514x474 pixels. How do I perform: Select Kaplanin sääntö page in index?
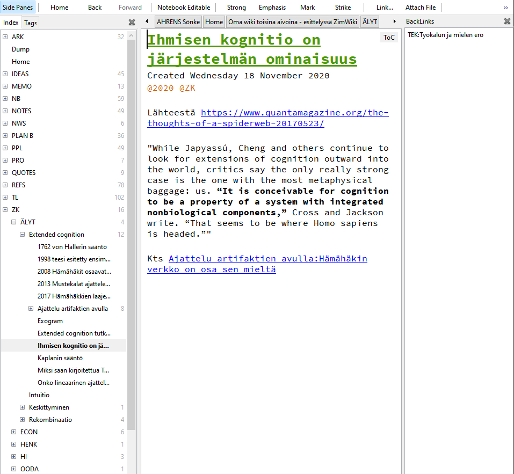pyautogui.click(x=60, y=358)
